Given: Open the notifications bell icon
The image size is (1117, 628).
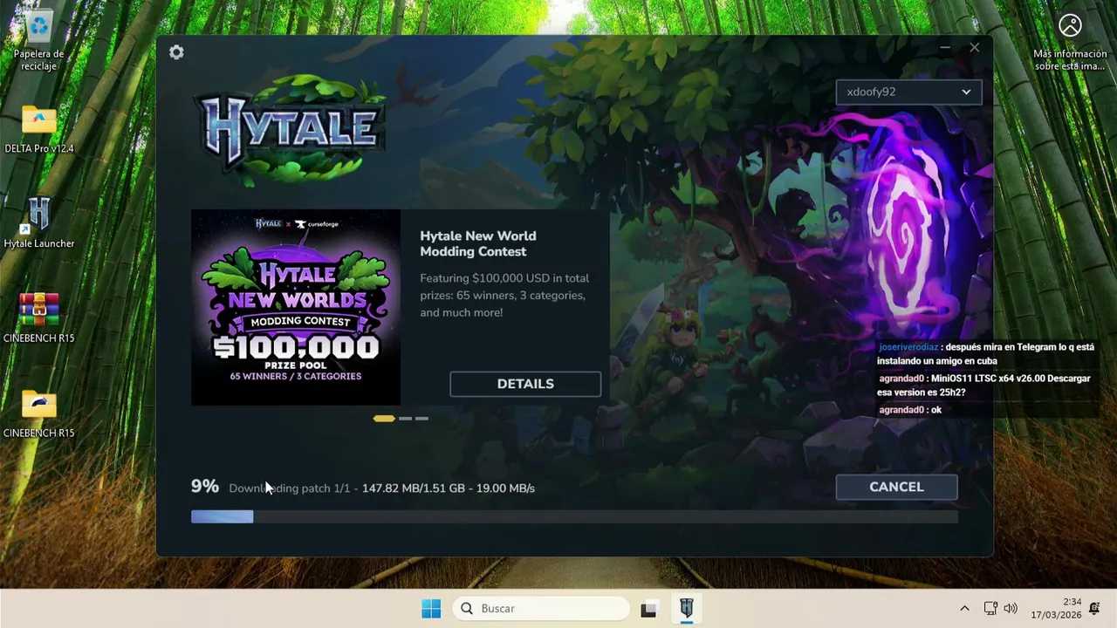Looking at the screenshot, I should [1094, 609].
